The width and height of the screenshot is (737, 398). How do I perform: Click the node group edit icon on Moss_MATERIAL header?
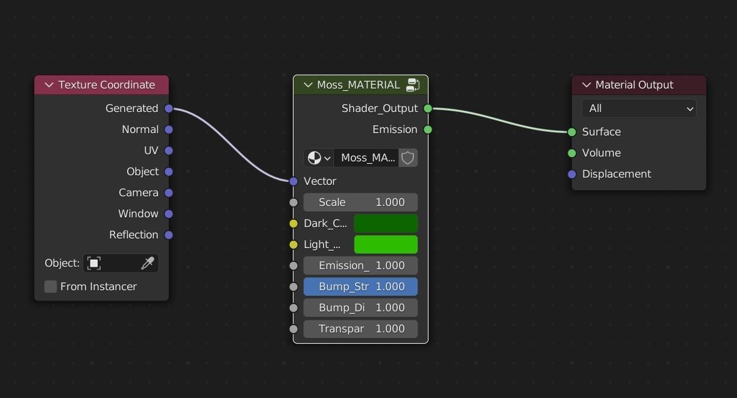pos(413,85)
